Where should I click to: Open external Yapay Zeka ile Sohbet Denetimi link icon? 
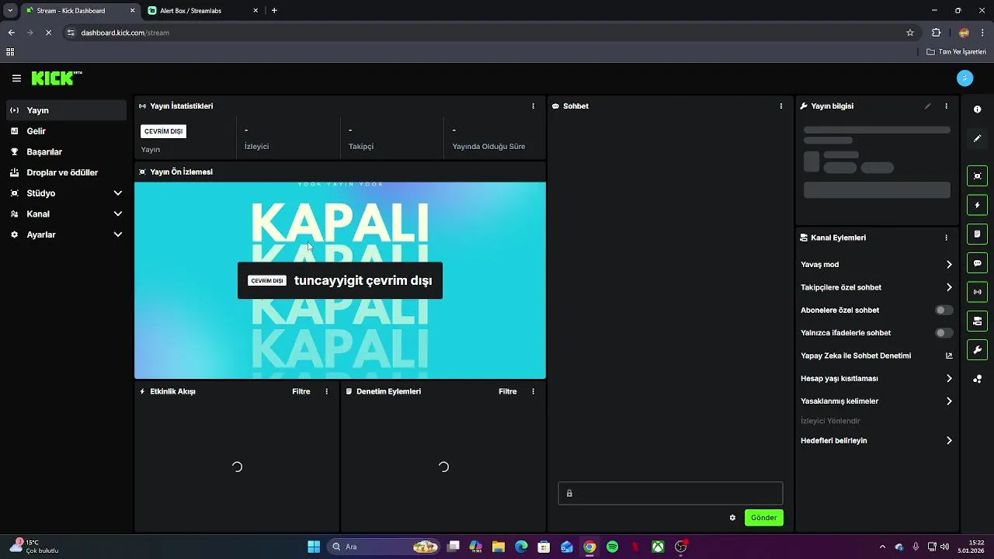coord(949,356)
